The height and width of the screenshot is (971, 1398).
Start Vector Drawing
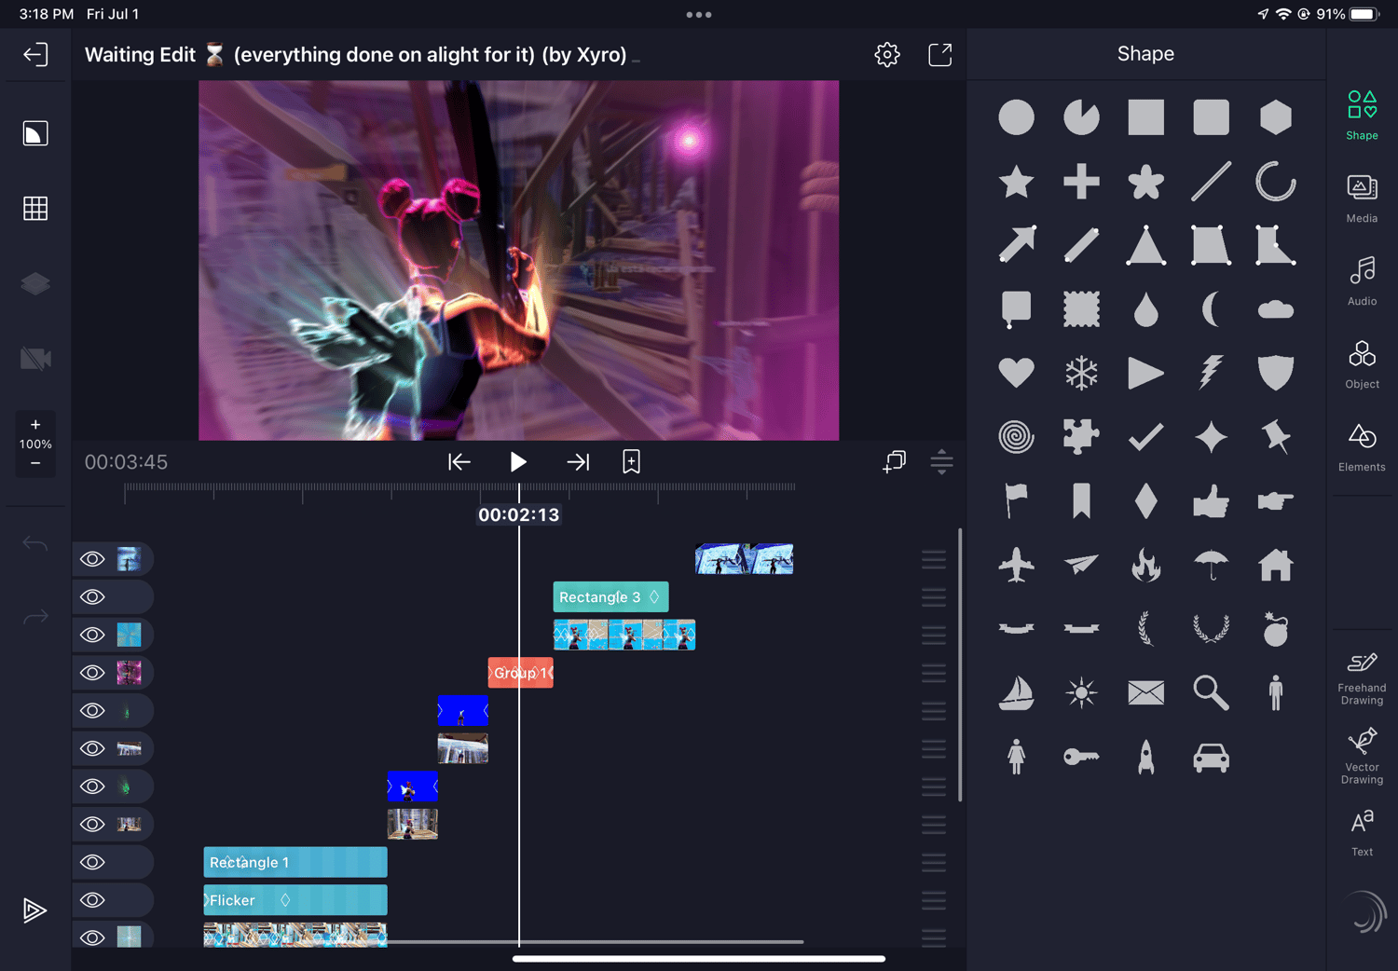[1362, 757]
